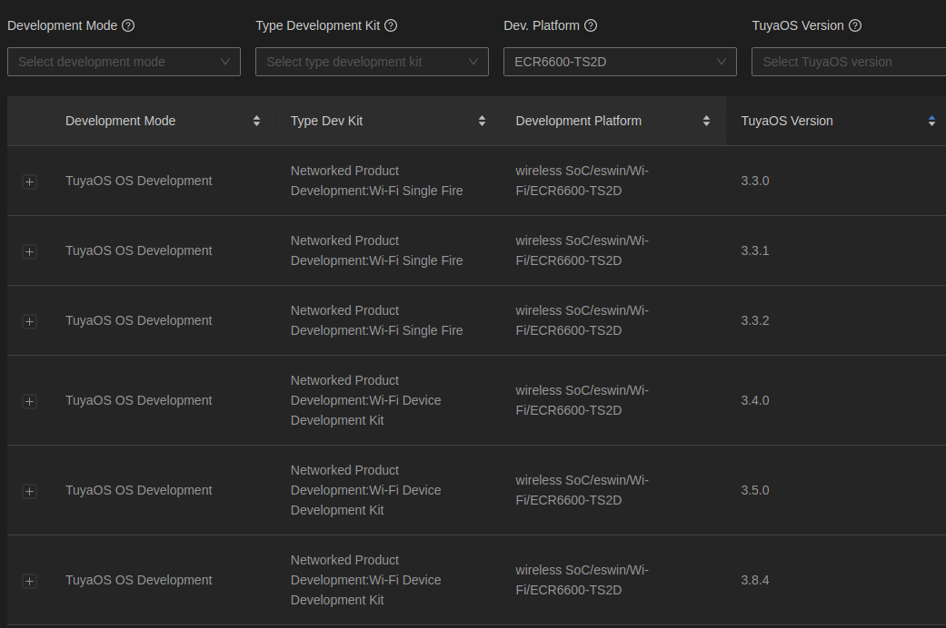The image size is (946, 628).
Task: Click TuyaOS OS Development in the 3.8.4 row
Action: 139,580
